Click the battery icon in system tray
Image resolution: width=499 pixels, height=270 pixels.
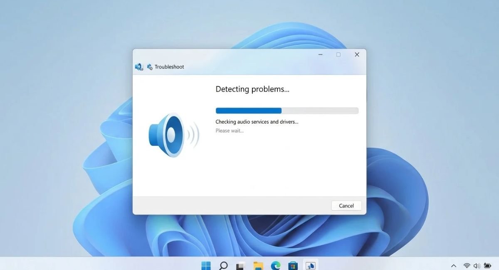point(487,266)
